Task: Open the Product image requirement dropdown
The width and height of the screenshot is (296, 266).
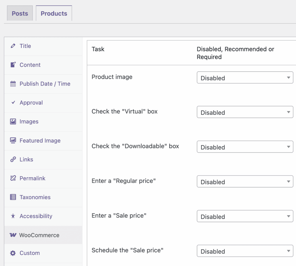Action: 245,77
